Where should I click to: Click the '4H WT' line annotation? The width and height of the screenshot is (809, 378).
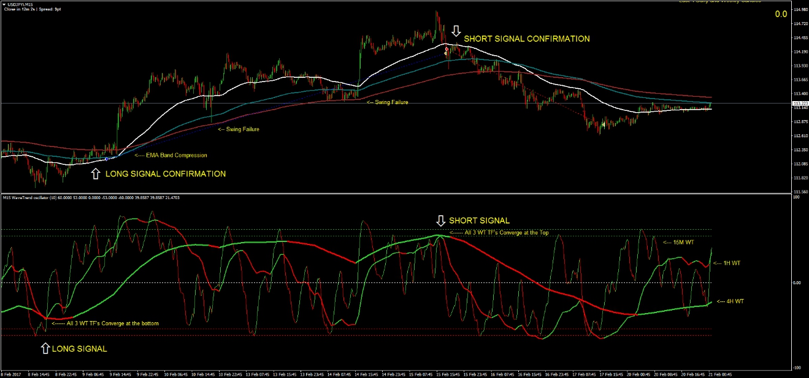click(730, 301)
